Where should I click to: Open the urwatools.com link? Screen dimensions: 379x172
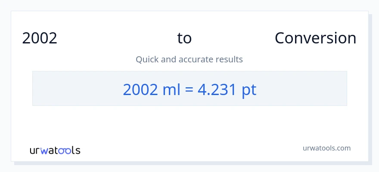326,148
